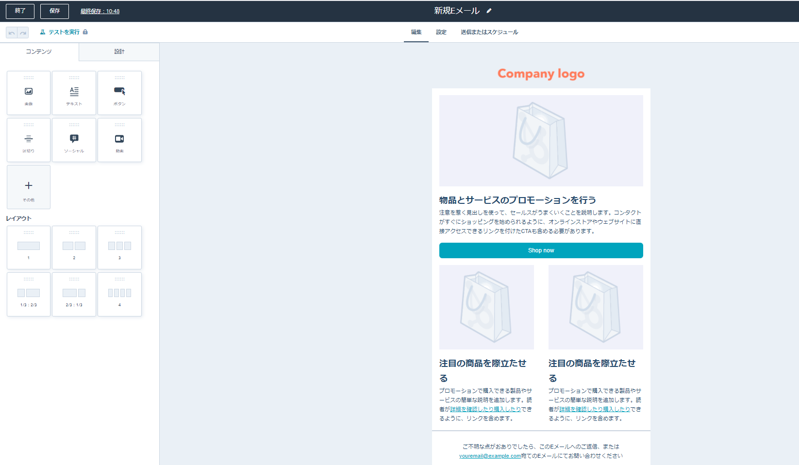Edit email name with pencil icon

click(489, 11)
